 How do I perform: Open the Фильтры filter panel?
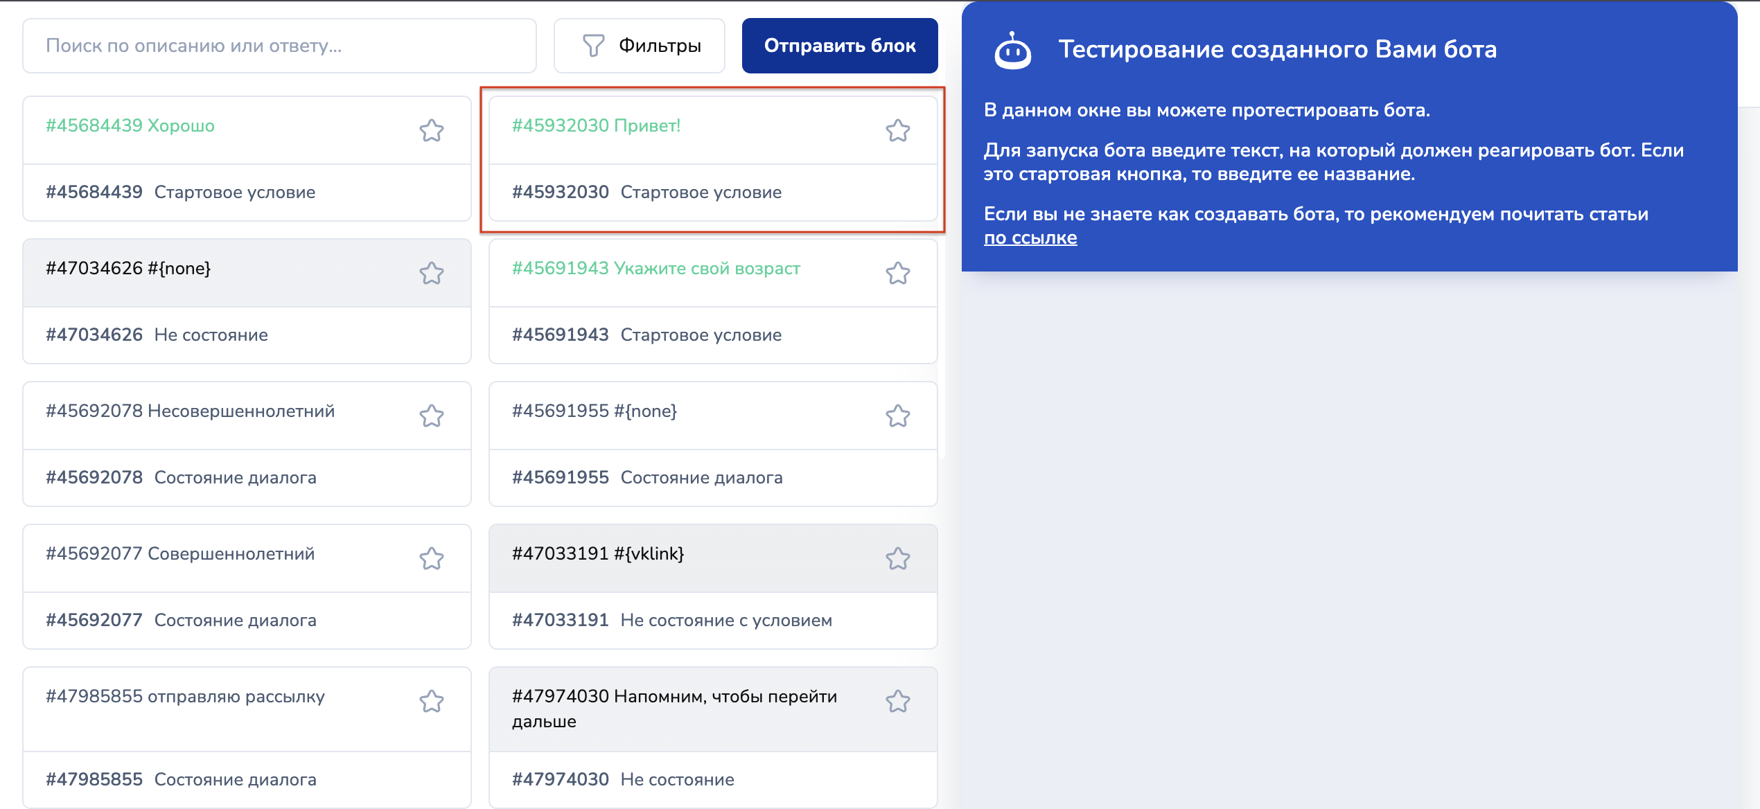[640, 46]
